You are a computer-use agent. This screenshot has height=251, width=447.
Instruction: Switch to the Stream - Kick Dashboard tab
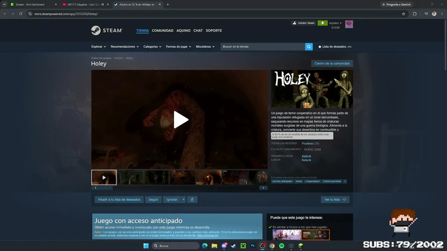click(34, 5)
